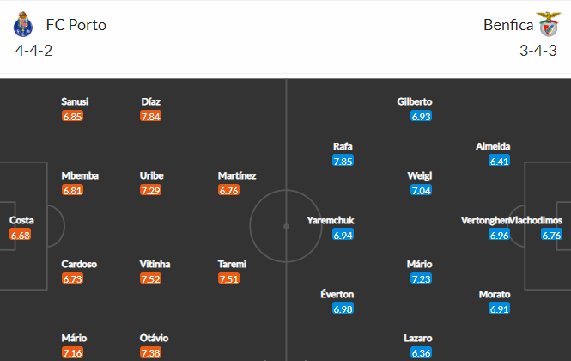Click Morato's 6.91 rating badge

coord(499,309)
